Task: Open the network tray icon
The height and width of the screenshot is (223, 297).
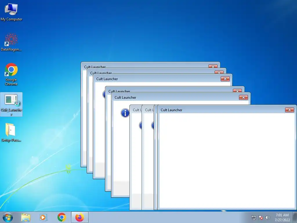Action: [253, 217]
